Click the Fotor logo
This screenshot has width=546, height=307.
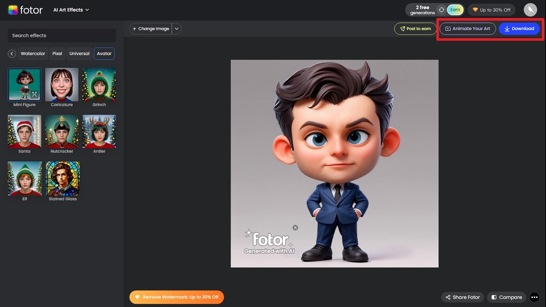(x=25, y=10)
